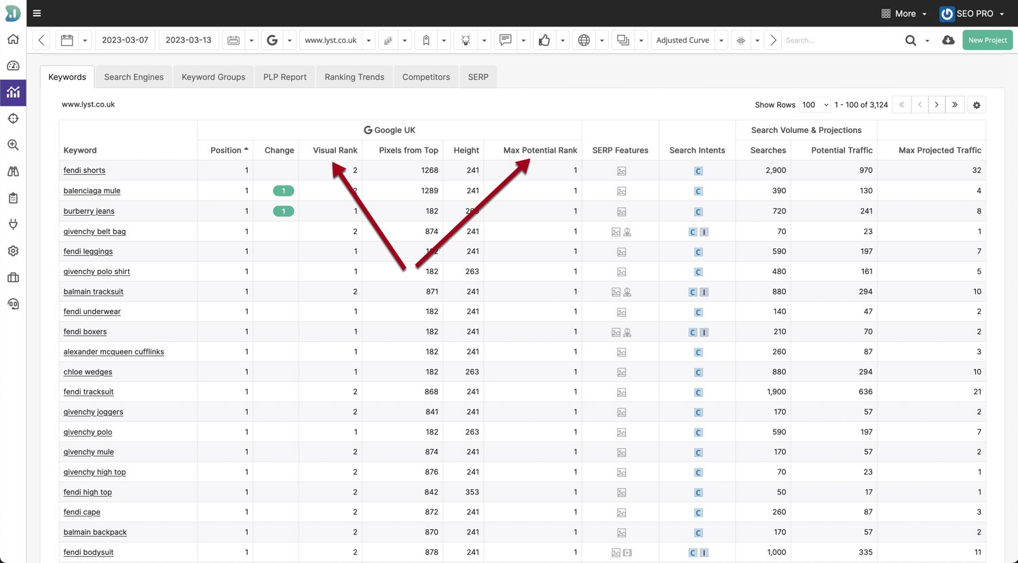Click the Search text input
Viewport: 1018px width, 563px height.
pos(842,40)
